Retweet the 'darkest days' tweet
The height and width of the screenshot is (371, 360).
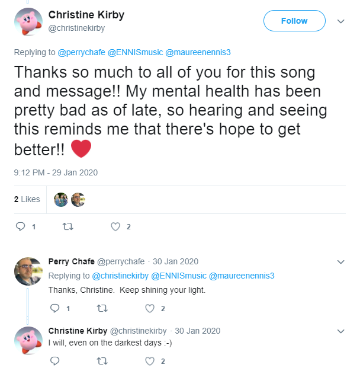click(102, 361)
